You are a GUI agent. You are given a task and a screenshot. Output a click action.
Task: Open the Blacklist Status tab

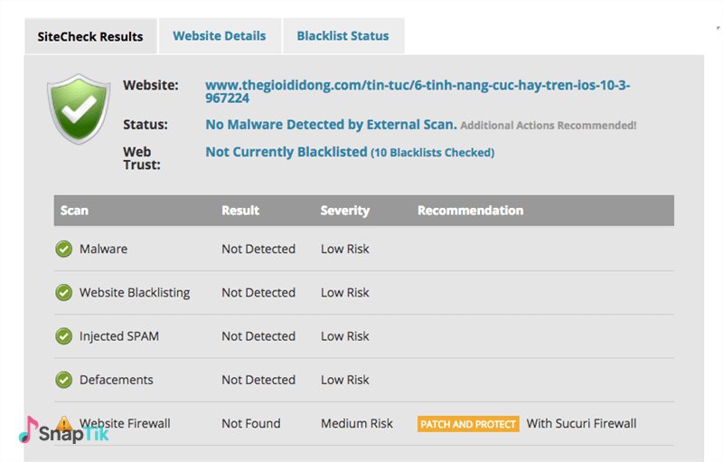coord(343,36)
